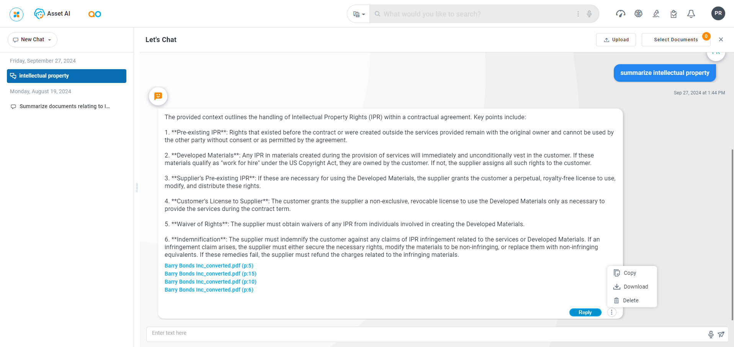Viewport: 734px width, 347px height.
Task: Focus the 'Enter text here' chat input
Action: [x=425, y=333]
